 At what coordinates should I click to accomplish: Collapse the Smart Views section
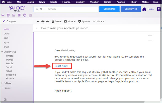pyautogui.click(x=2, y=52)
